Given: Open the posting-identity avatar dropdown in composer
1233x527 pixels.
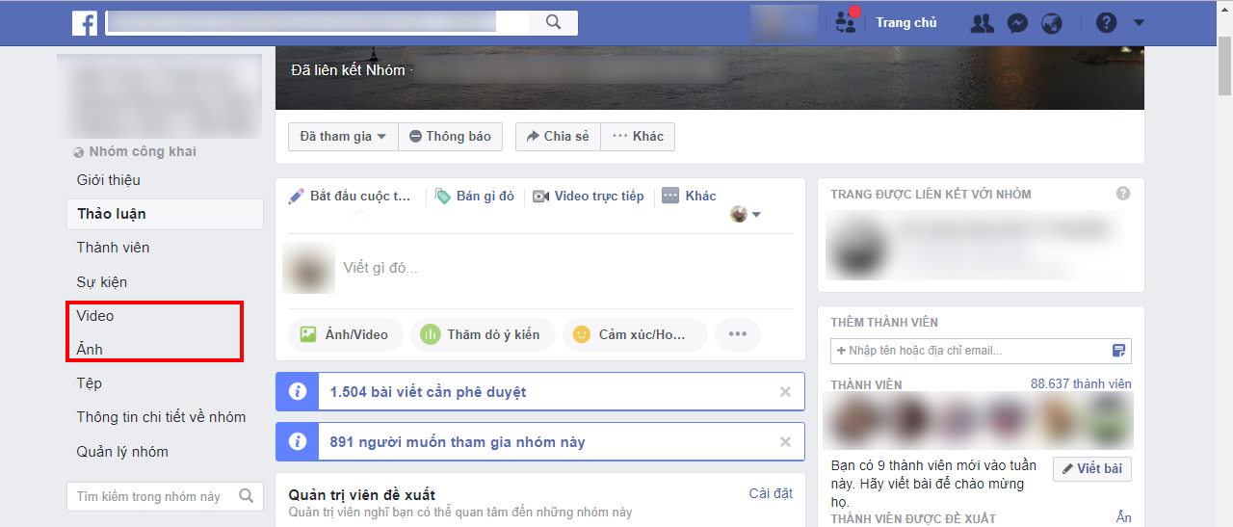Looking at the screenshot, I should pyautogui.click(x=746, y=214).
